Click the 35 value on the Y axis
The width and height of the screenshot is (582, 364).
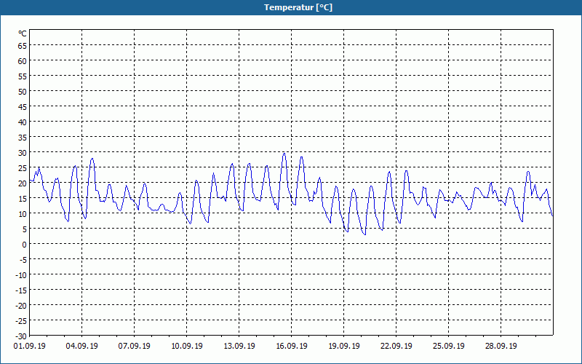pos(23,138)
